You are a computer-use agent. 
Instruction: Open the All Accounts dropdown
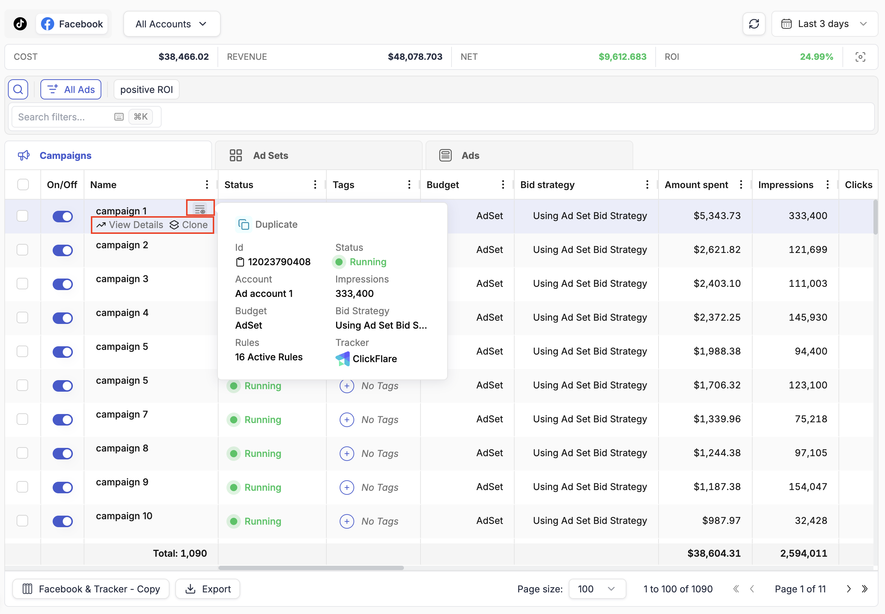pyautogui.click(x=172, y=24)
